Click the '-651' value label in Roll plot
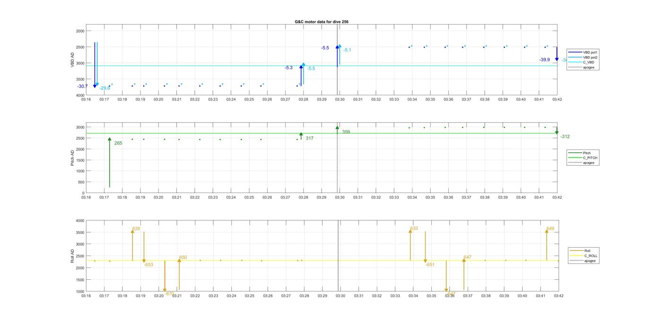Image resolution: width=662 pixels, height=327 pixels. (x=430, y=265)
